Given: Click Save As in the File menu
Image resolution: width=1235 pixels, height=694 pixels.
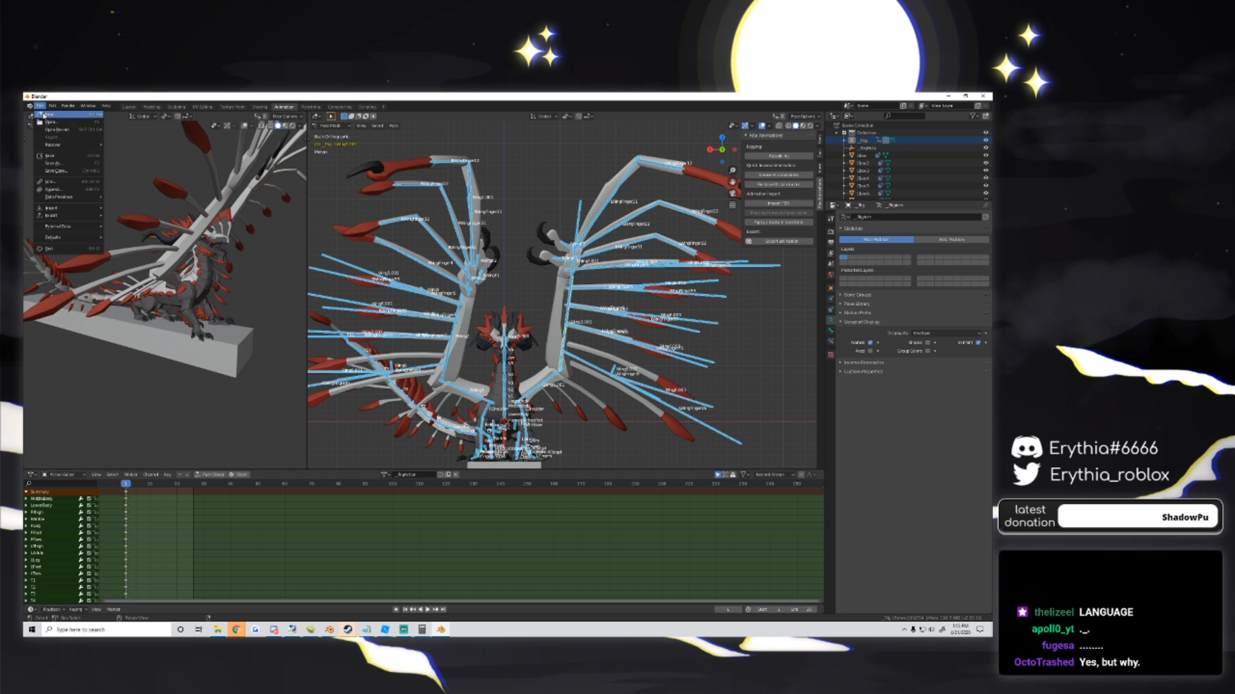Looking at the screenshot, I should [x=53, y=163].
